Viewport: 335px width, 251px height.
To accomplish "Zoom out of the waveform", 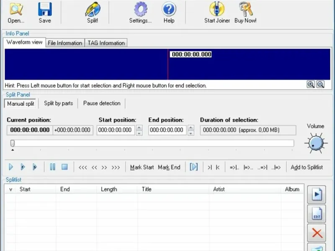I will point(320,85).
